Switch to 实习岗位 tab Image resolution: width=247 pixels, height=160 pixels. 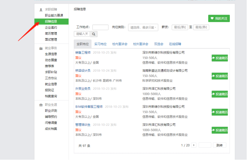pos(101,44)
